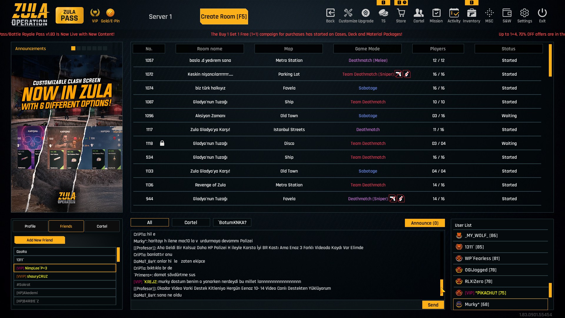Select room 1096 Aksiyon Zamanı

(337, 116)
